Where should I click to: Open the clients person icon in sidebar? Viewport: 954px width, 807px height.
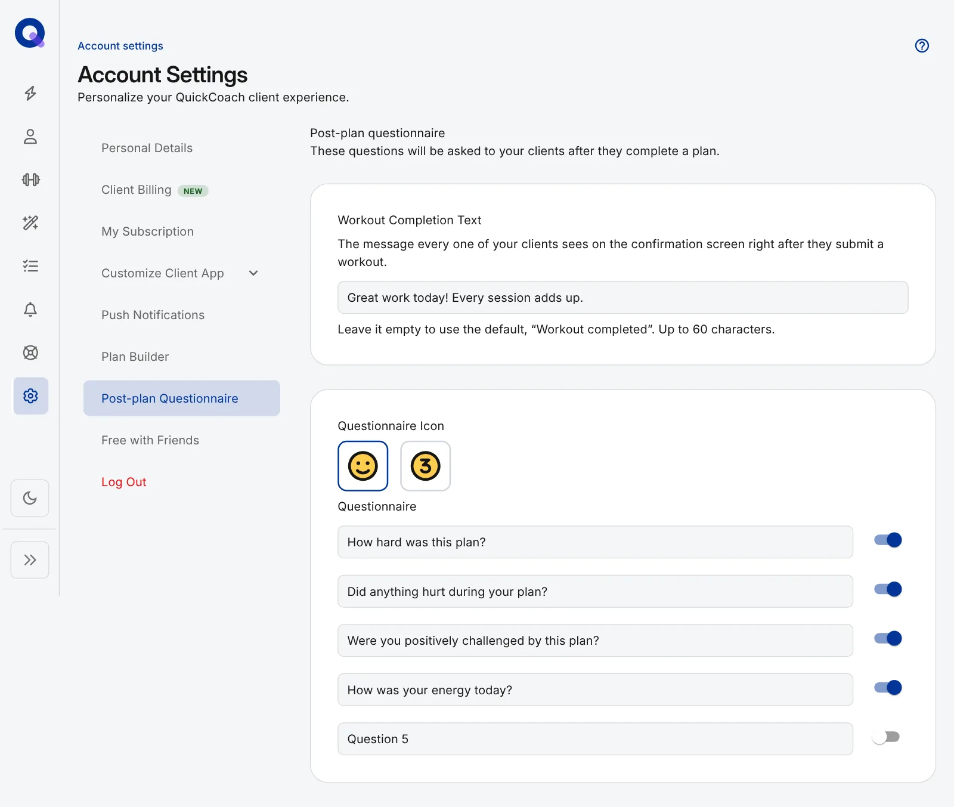pyautogui.click(x=30, y=137)
